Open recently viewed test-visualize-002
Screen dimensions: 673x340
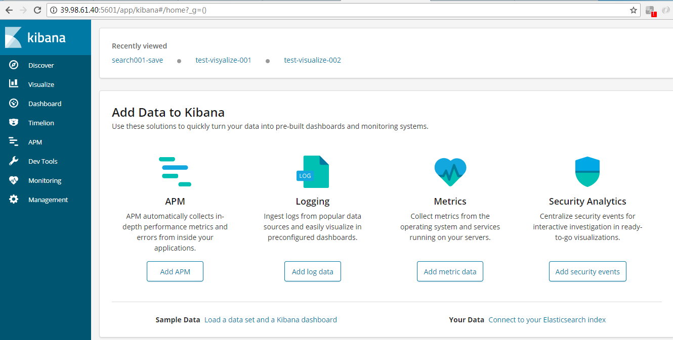pos(312,60)
